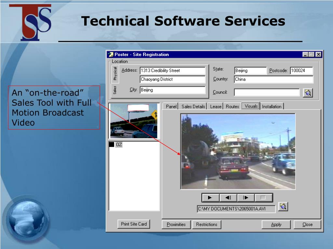Open the Sales Details tab
Screen dimensions: 333x249
[193, 106]
